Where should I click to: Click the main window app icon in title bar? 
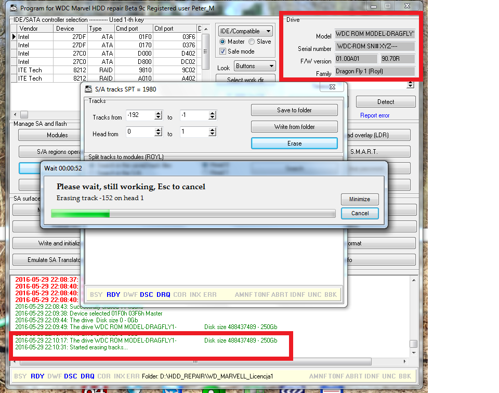[14, 8]
